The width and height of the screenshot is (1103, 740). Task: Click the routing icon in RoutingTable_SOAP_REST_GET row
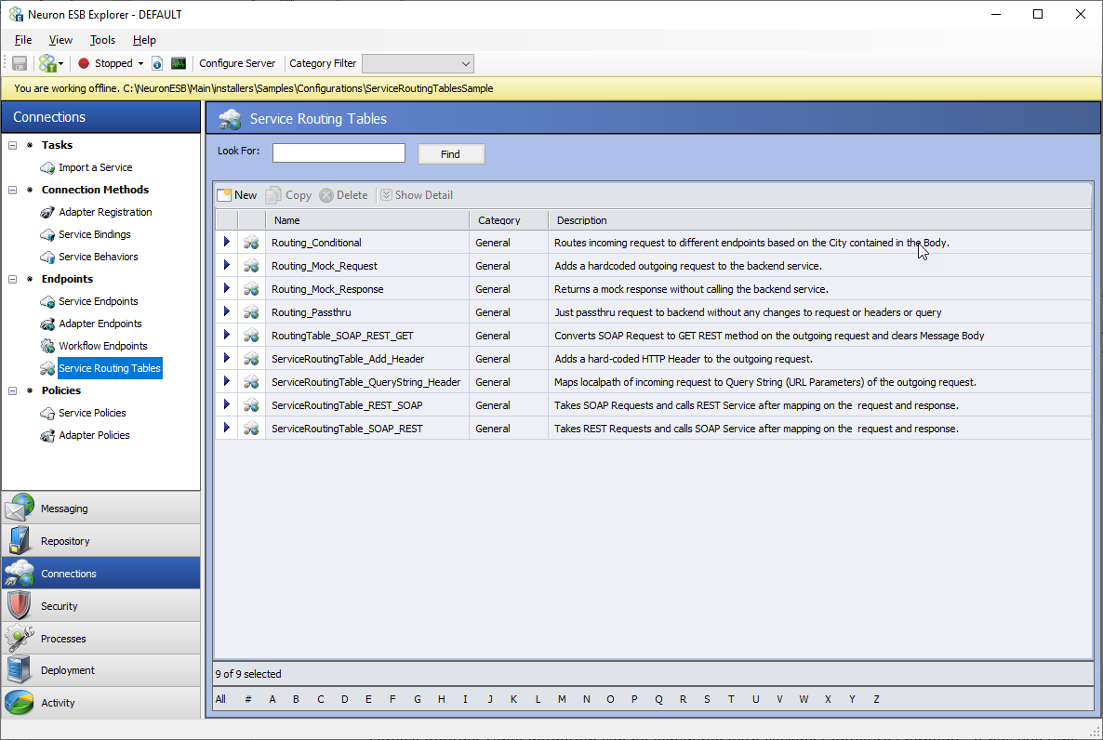251,336
